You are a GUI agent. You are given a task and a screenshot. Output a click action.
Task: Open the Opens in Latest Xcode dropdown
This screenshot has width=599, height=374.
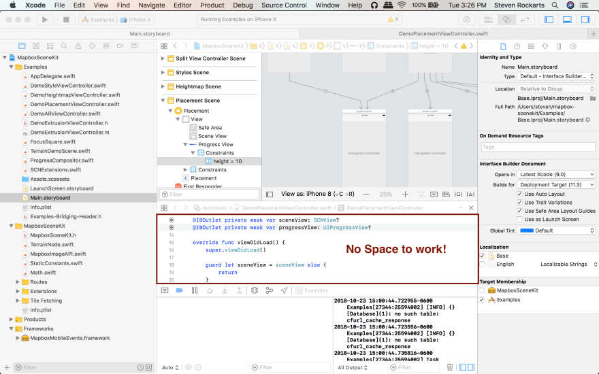pos(556,174)
